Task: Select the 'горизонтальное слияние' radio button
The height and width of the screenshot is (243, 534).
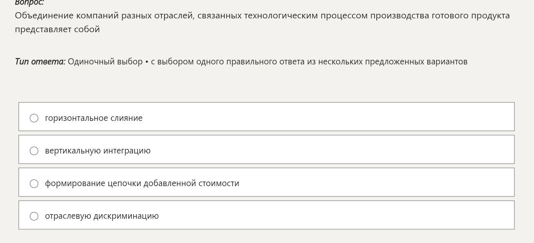Action: tap(34, 118)
